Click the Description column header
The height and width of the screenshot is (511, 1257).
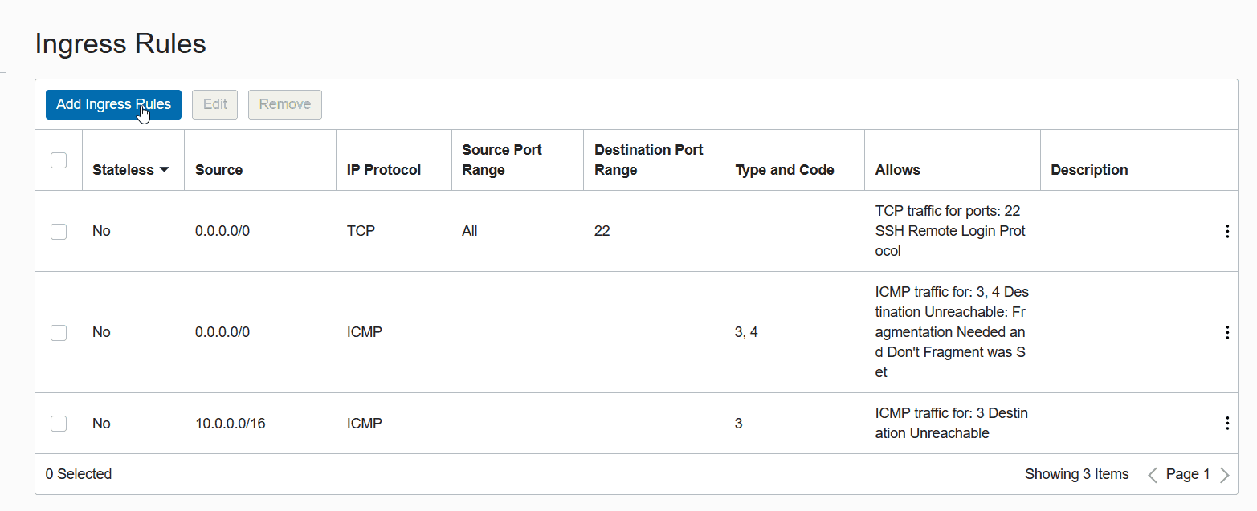tap(1088, 170)
